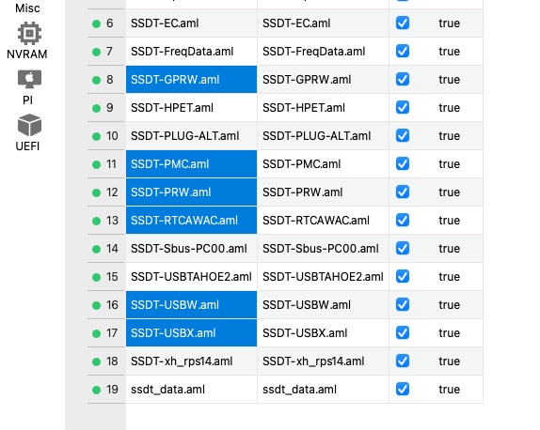The image size is (540, 430).
Task: Click the ssdt_data.aml comment cell
Action: click(323, 390)
